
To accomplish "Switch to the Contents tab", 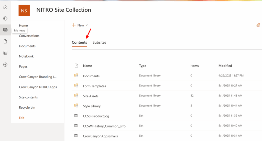I will tap(79, 42).
